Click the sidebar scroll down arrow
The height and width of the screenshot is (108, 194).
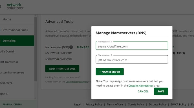(x=36, y=98)
